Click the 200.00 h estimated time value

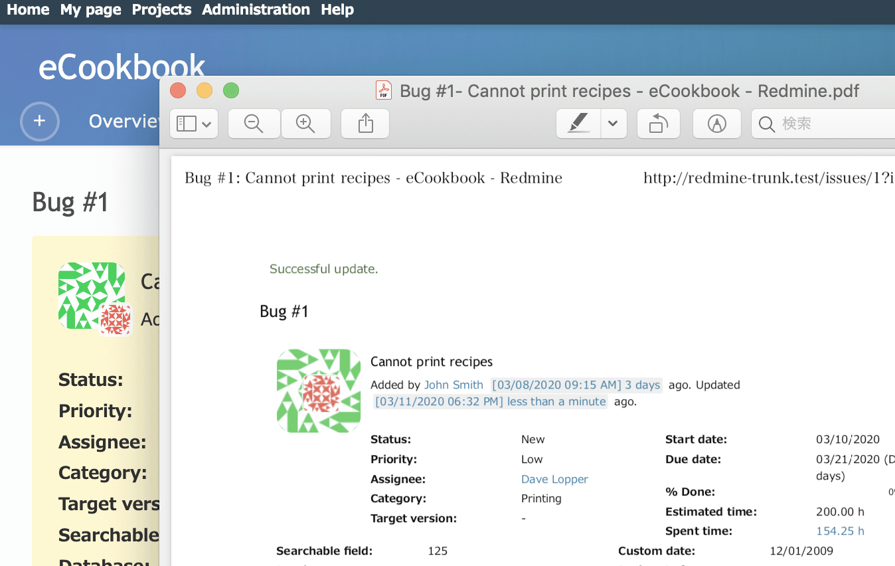click(840, 512)
